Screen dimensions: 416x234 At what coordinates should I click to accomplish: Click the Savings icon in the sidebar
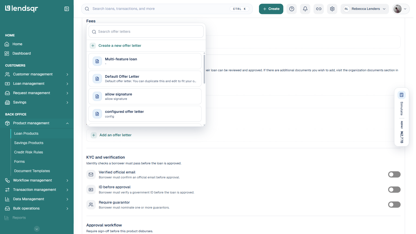(7, 102)
